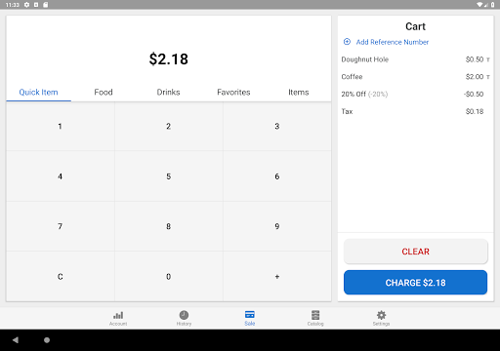
Task: Open the Favorites tab
Action: point(233,93)
